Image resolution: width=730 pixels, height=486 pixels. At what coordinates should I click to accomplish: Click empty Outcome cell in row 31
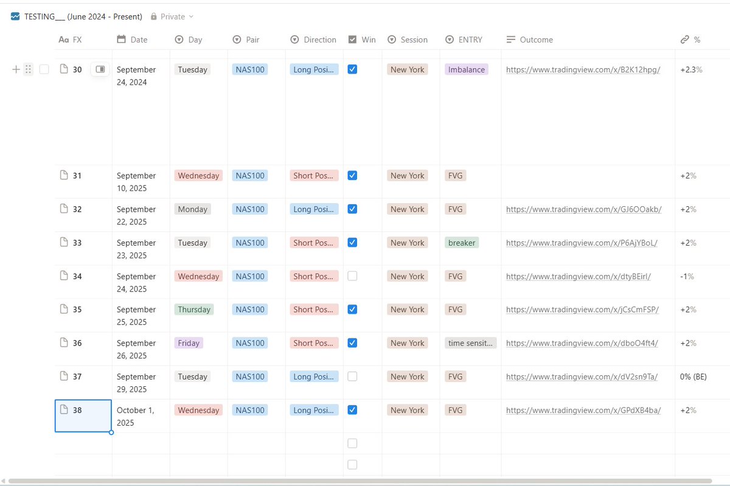(x=588, y=181)
